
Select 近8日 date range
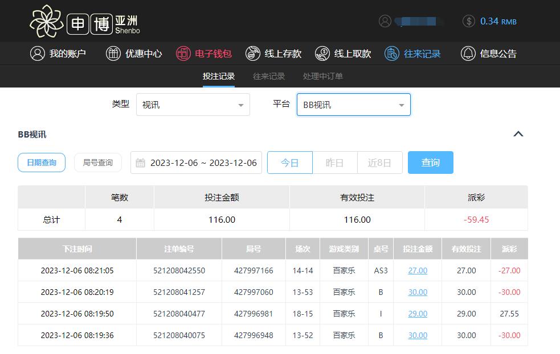pos(379,163)
